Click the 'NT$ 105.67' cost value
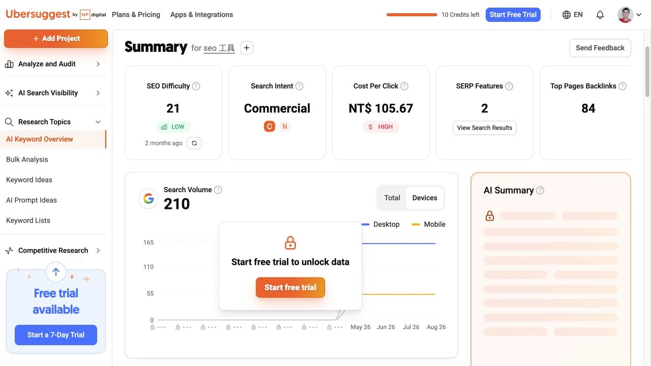The image size is (651, 366). point(381,108)
